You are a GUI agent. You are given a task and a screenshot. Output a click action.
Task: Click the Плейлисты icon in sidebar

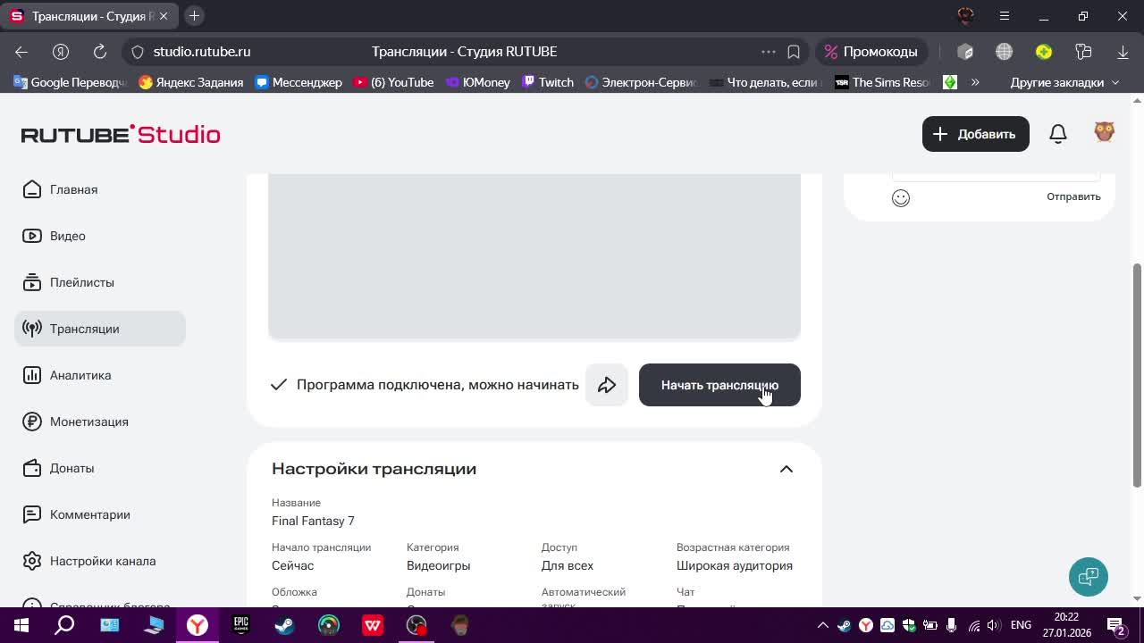tap(32, 282)
